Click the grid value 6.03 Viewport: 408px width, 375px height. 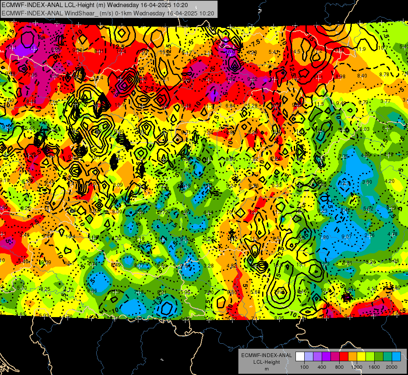(365, 129)
